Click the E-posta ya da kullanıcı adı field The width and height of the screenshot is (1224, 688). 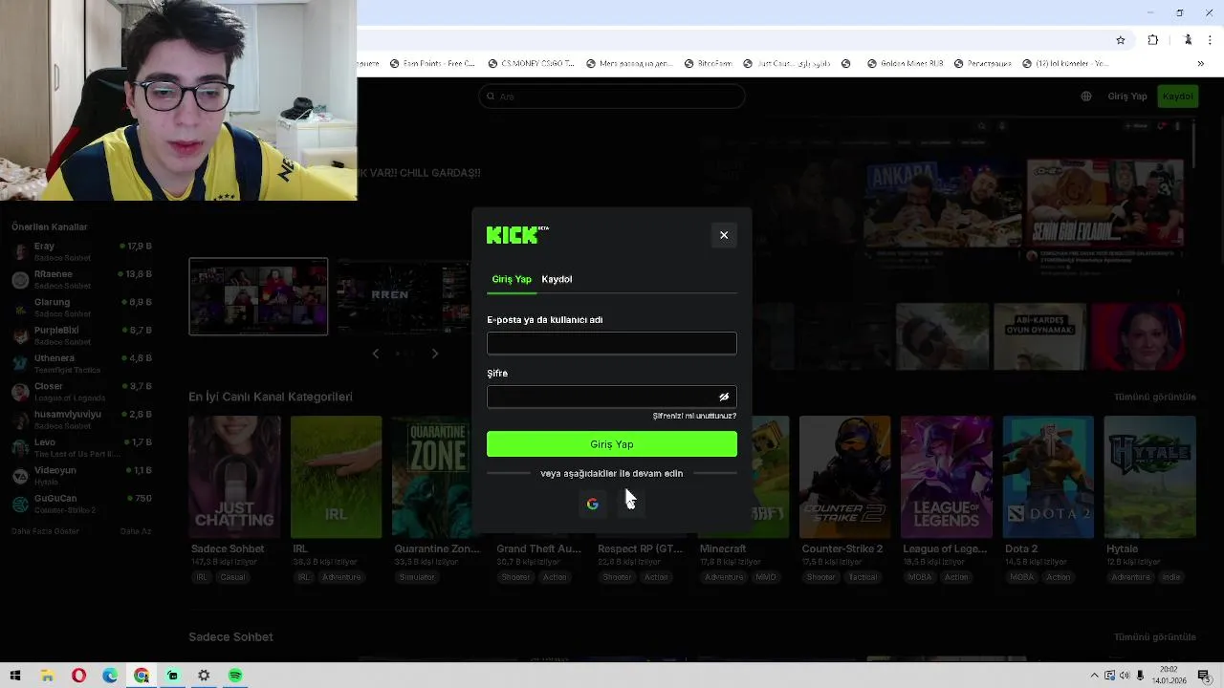(612, 343)
